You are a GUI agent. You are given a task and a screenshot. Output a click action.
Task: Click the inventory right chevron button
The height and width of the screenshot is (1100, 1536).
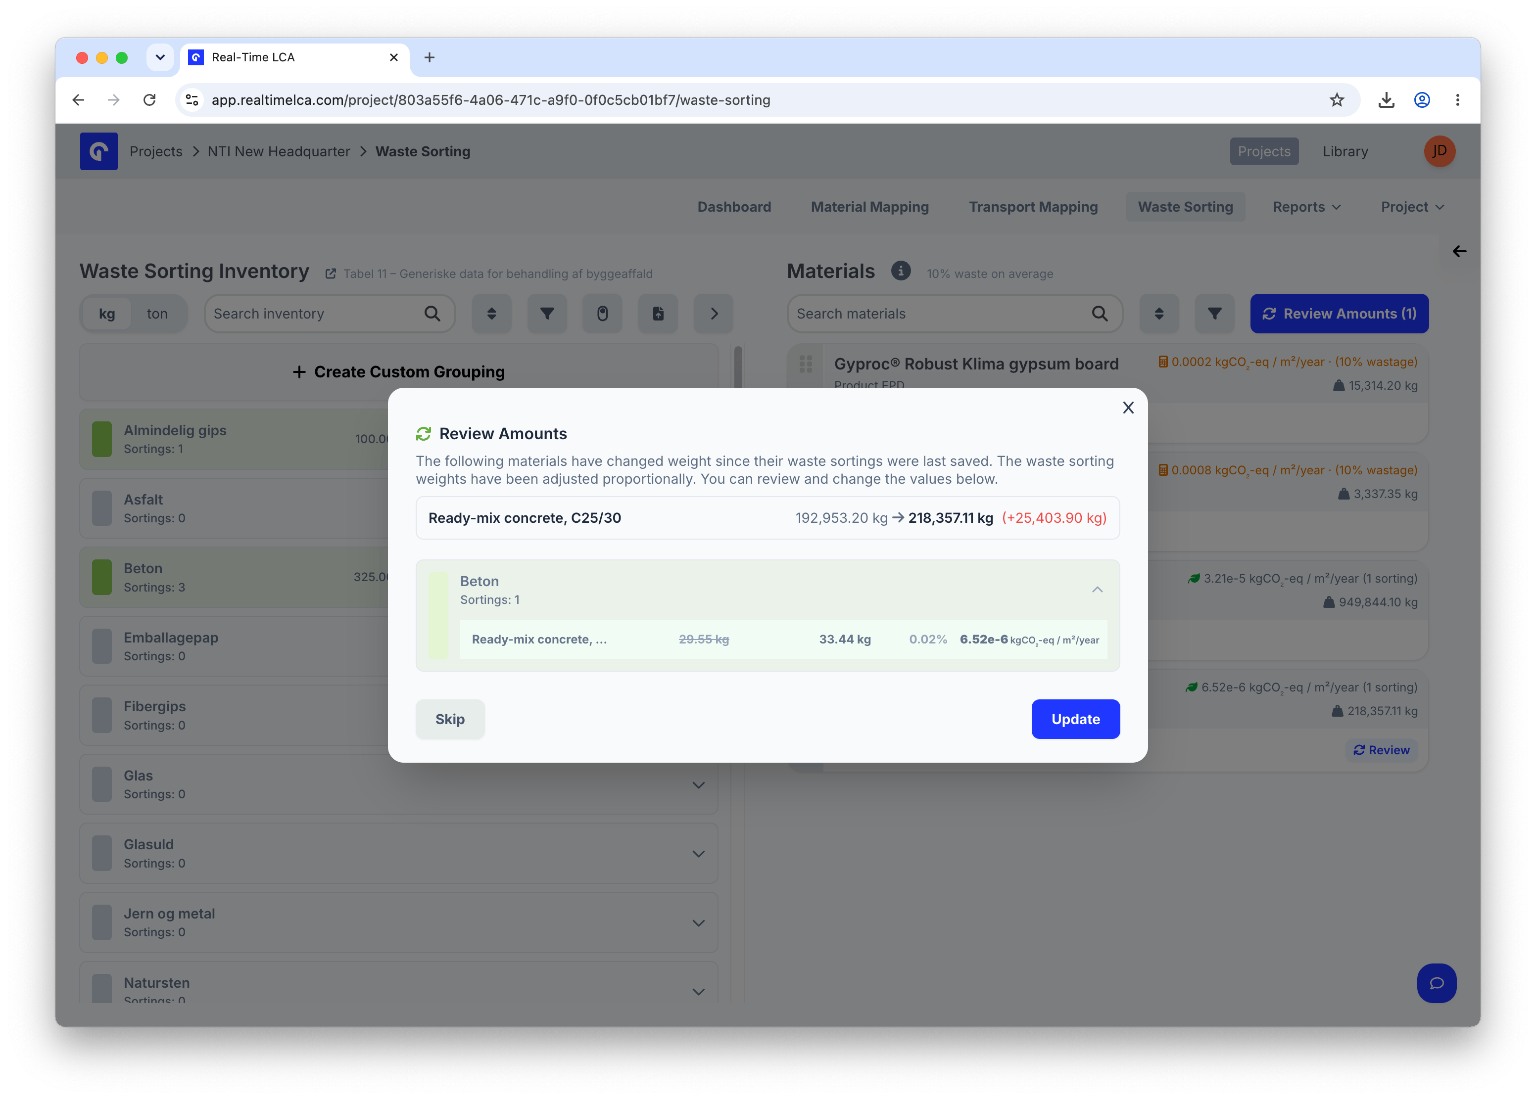tap(714, 314)
